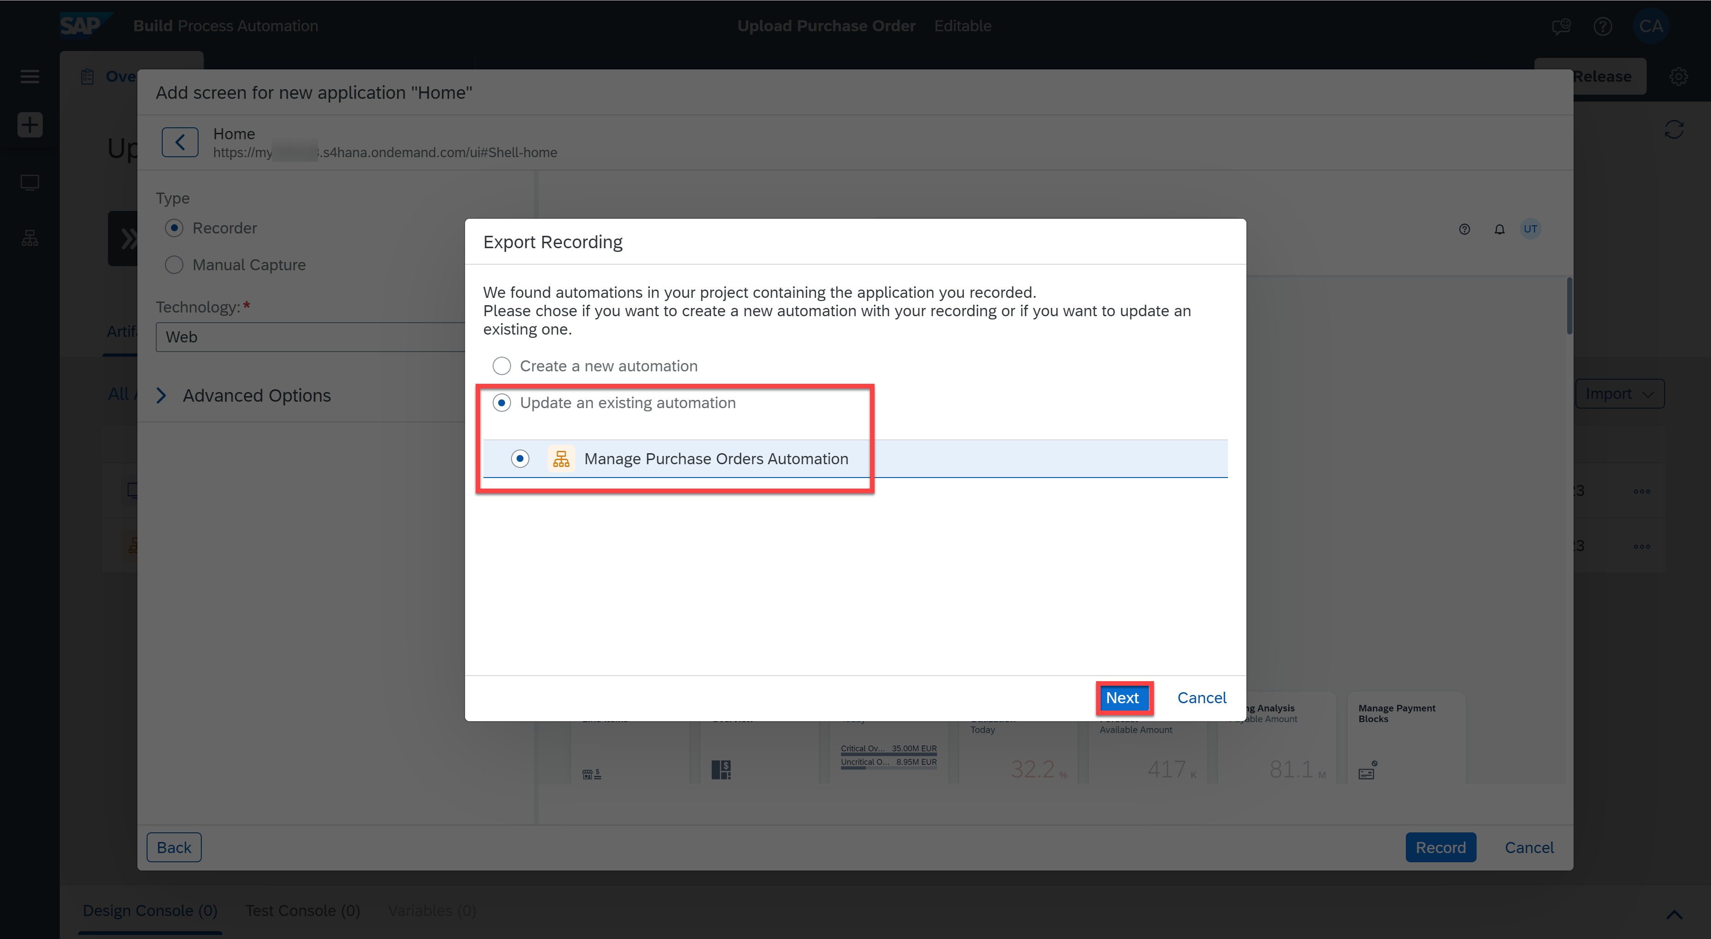Click the Back button
This screenshot has height=939, width=1711.
174,848
